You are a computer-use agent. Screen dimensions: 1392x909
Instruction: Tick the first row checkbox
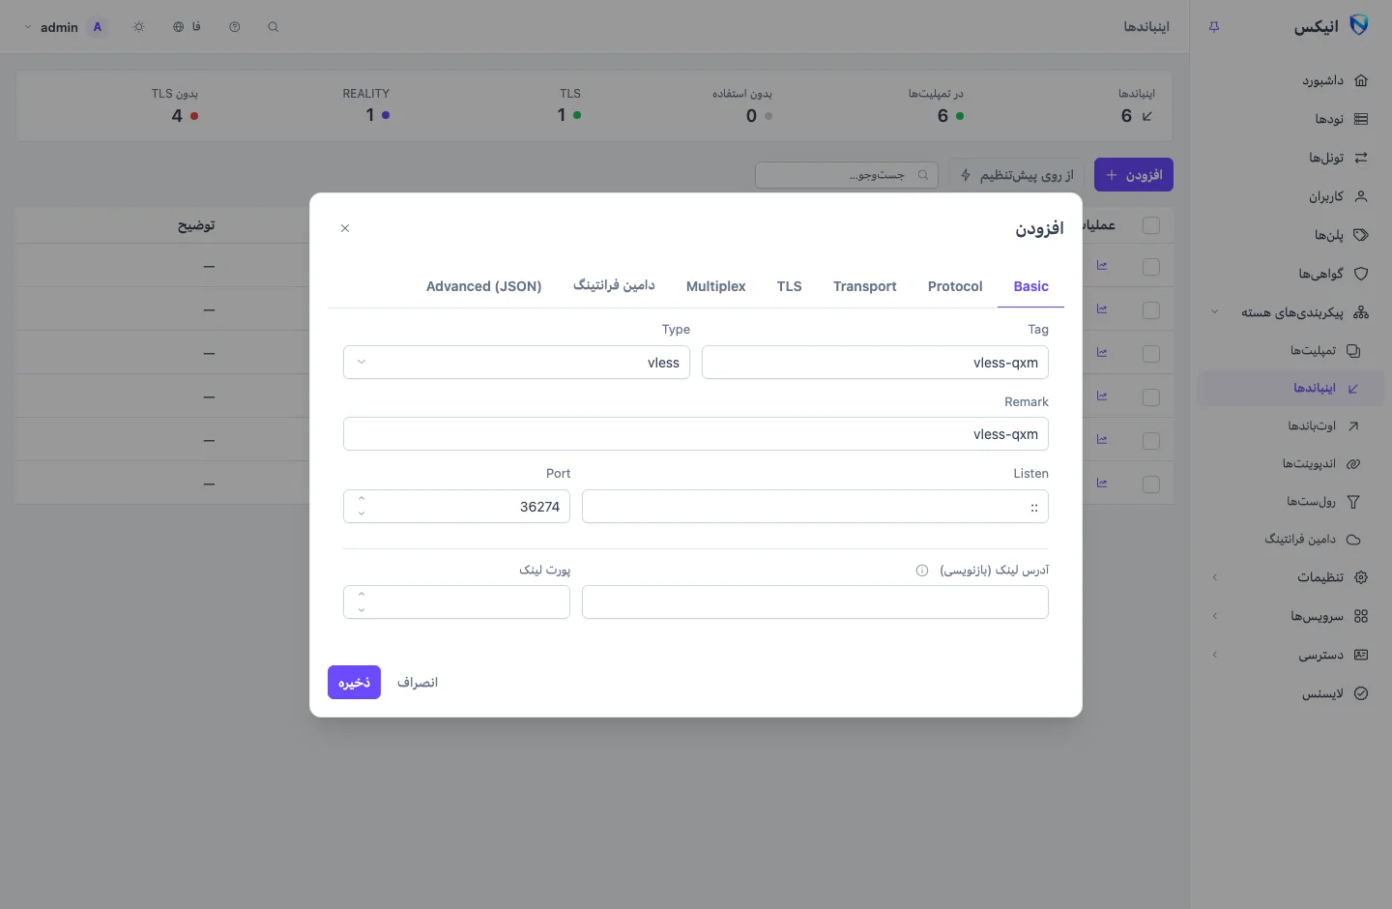[1151, 267]
